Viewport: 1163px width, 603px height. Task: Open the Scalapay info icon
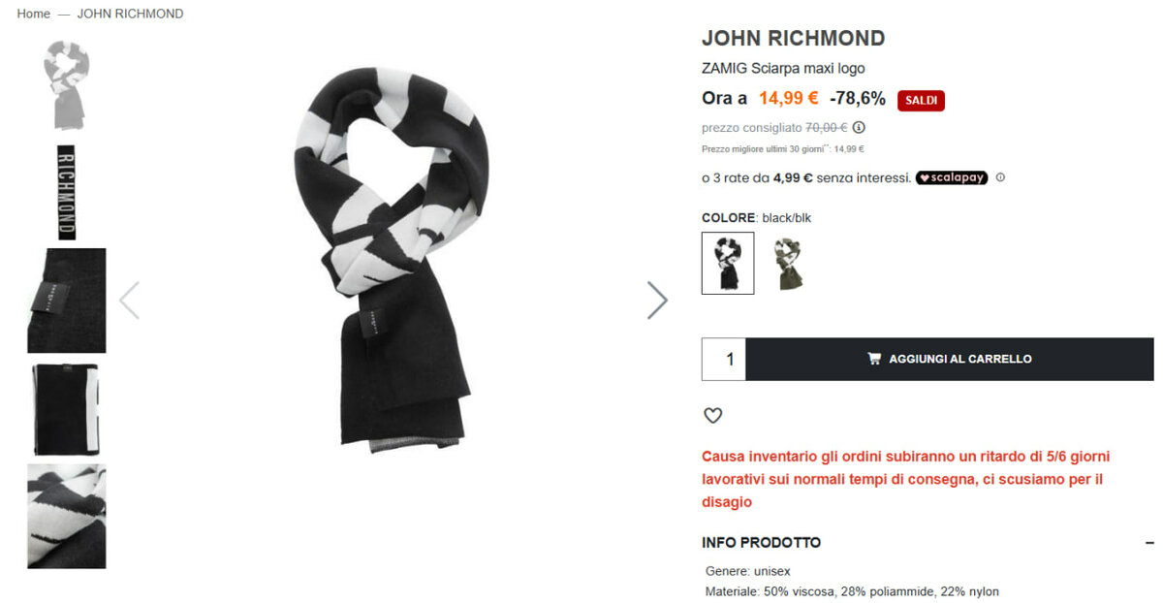click(x=1000, y=177)
